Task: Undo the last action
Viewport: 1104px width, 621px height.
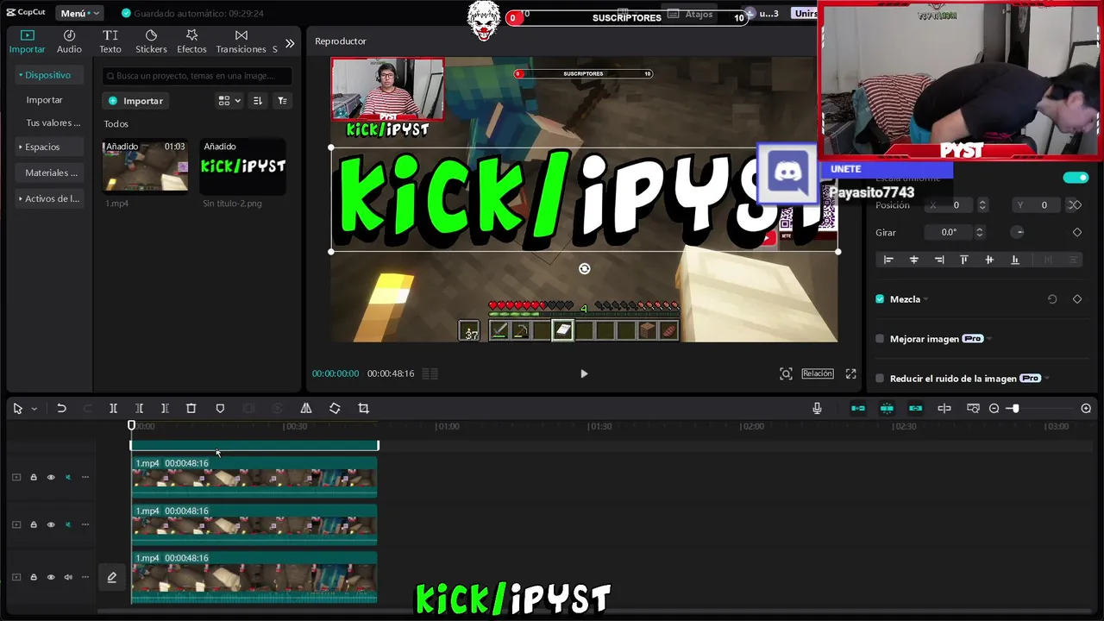Action: [61, 408]
